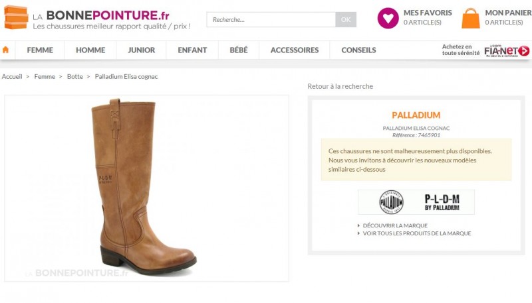
Task: Open the Femme menu
Action: pos(40,50)
